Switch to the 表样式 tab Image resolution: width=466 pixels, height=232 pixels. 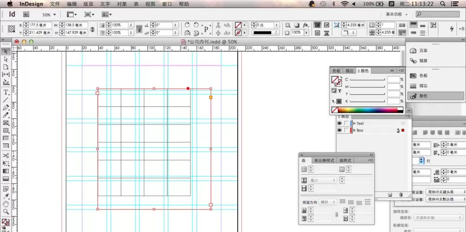click(x=345, y=160)
